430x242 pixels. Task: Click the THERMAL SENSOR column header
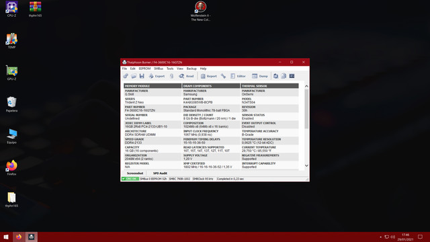269,86
